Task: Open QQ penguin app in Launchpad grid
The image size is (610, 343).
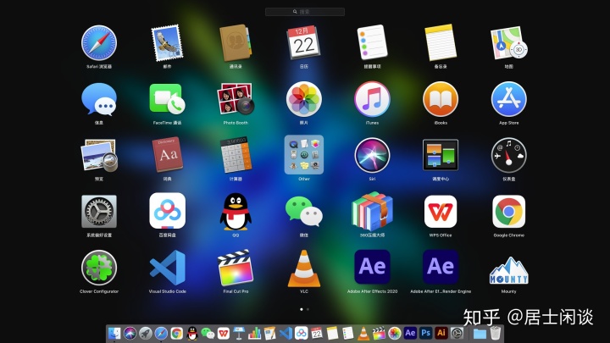Action: coord(236,212)
